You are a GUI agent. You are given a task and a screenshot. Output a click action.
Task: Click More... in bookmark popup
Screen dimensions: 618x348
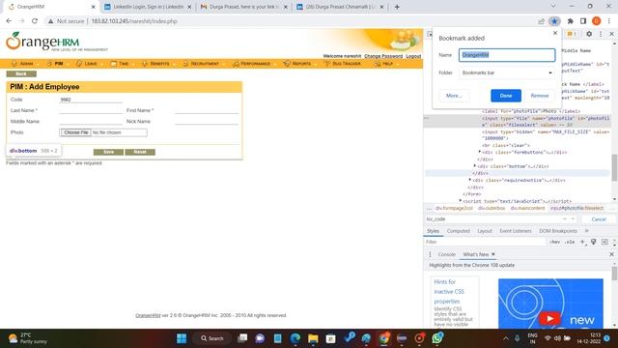(x=454, y=96)
